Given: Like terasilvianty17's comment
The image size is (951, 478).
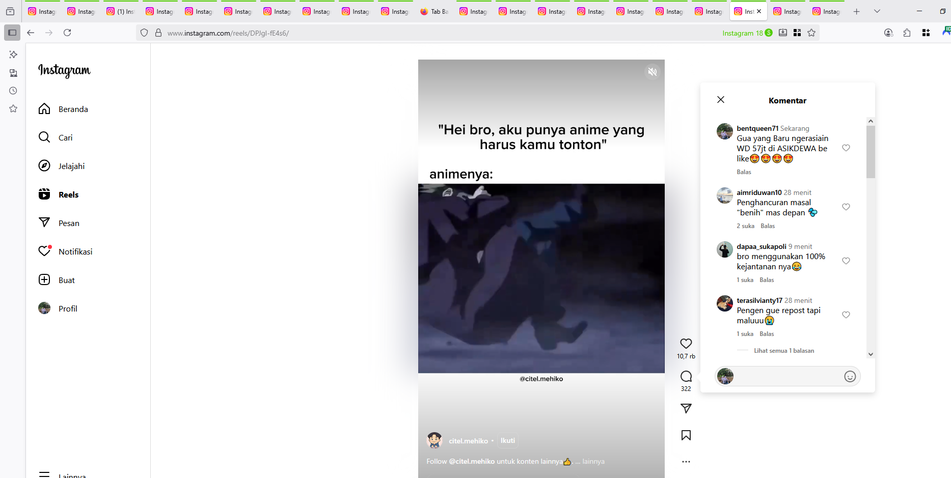Looking at the screenshot, I should coord(846,315).
